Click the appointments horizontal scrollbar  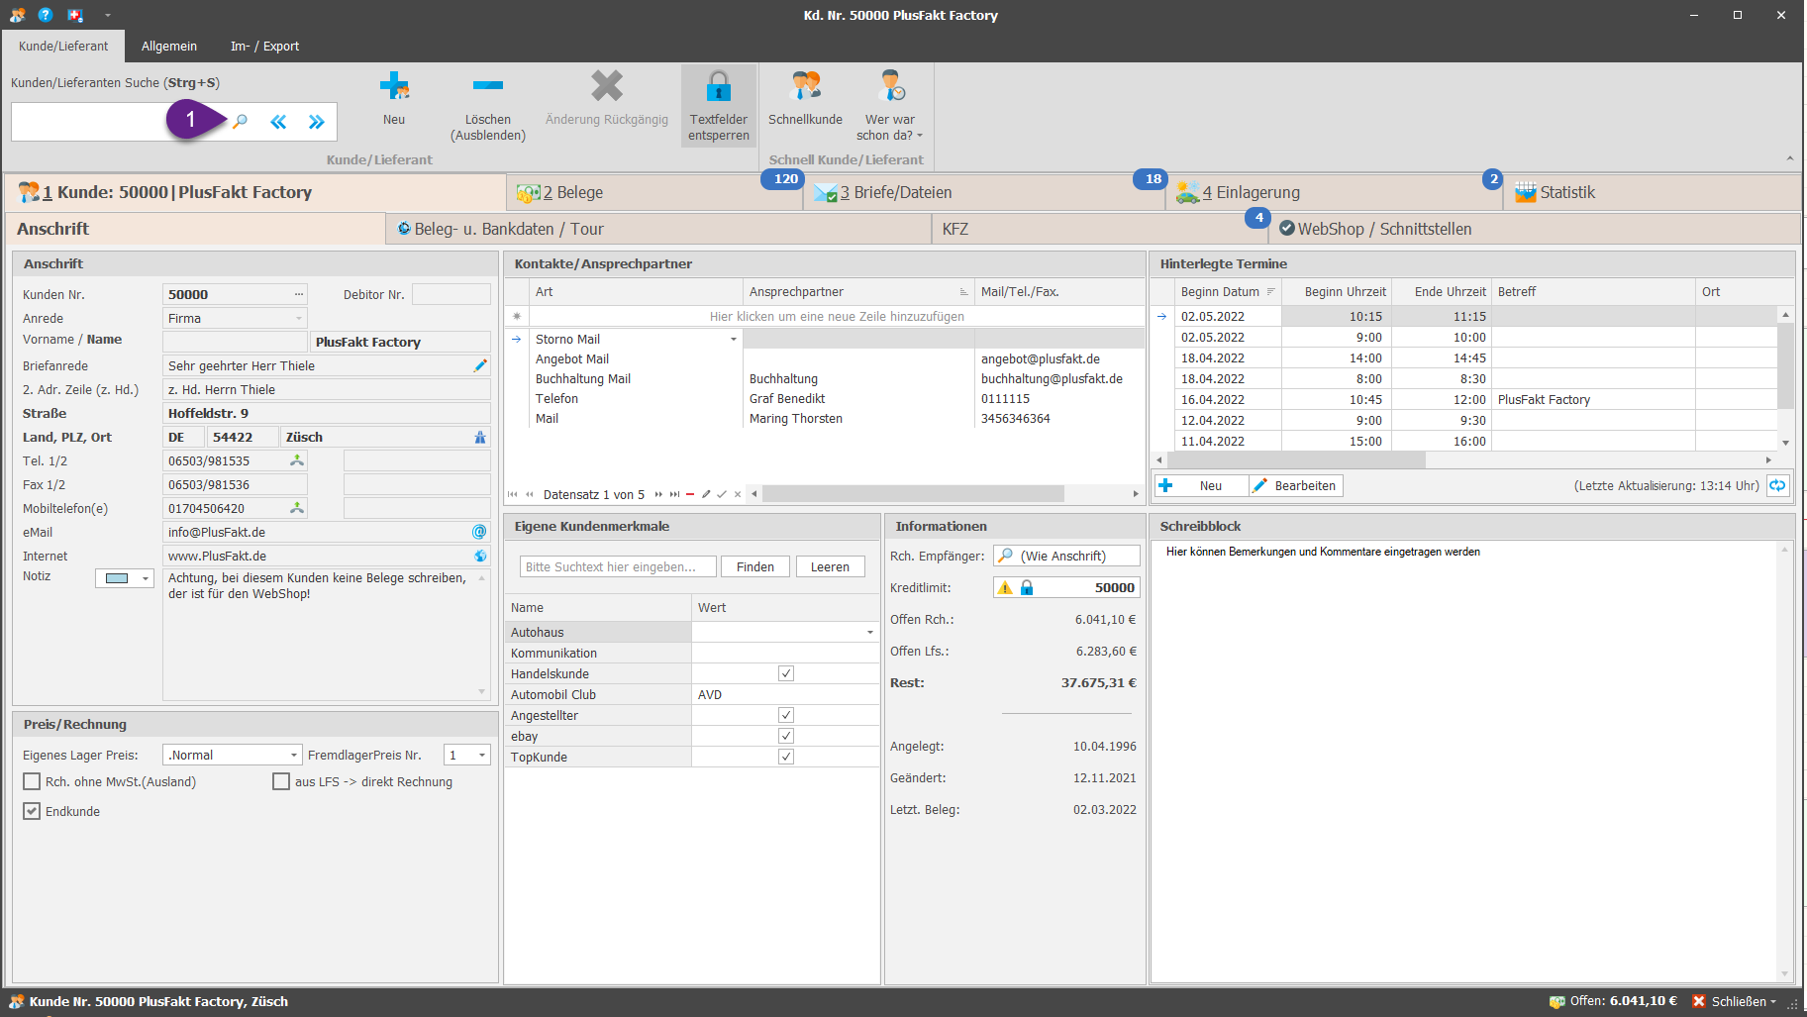coord(1297,459)
